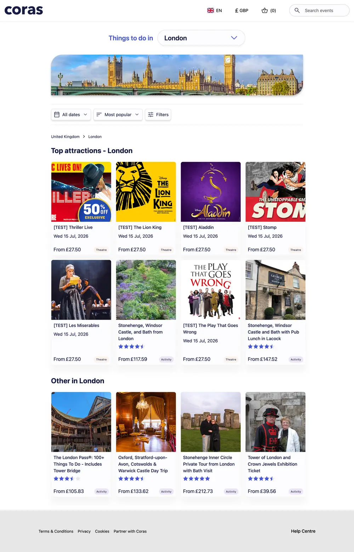This screenshot has width=354, height=552.
Task: Click the stars under Oxford, Stratford-upon-Avon trip
Action: click(132, 479)
